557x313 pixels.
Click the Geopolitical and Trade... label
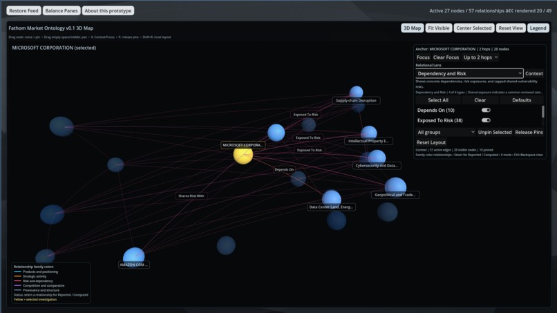coord(395,195)
